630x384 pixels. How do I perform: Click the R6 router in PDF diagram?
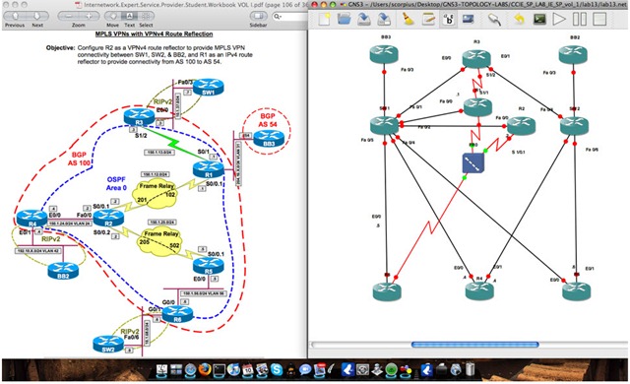177,314
